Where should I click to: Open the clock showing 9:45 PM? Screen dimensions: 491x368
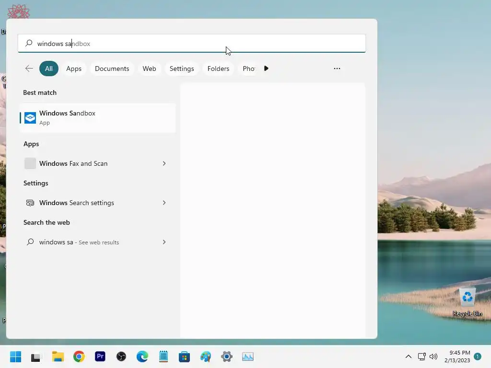[457, 356]
